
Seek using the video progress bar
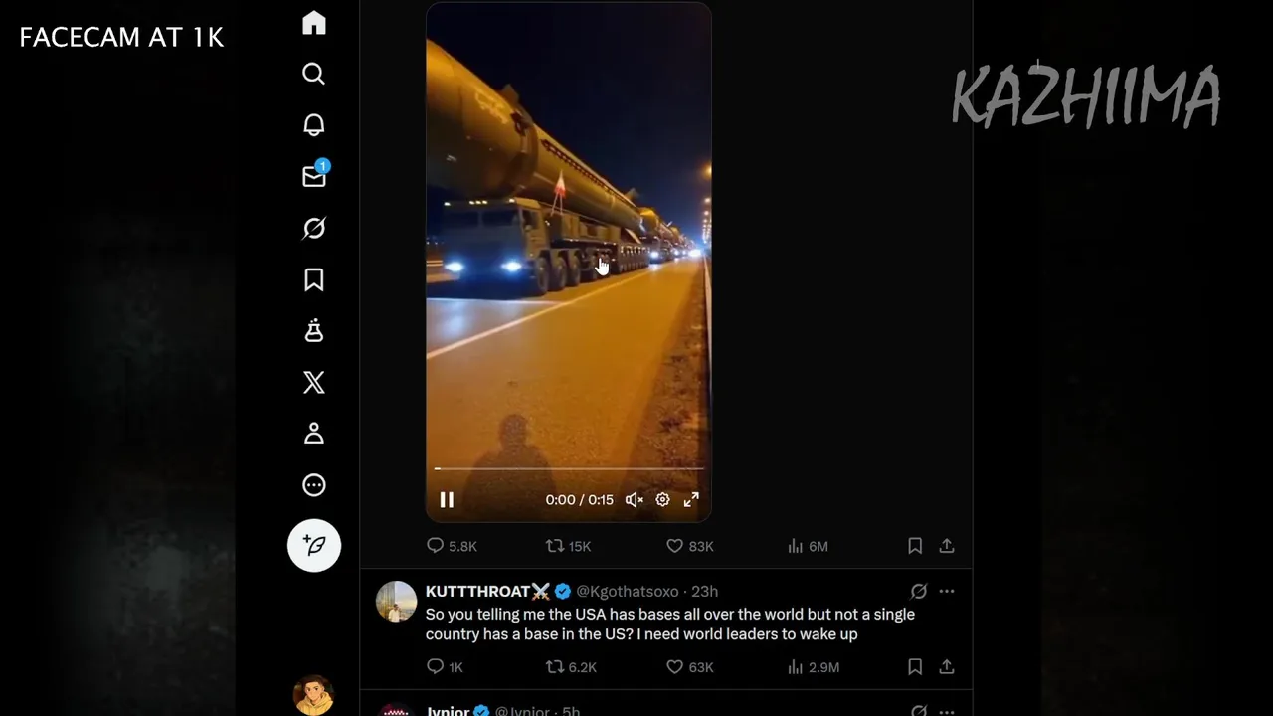[569, 468]
